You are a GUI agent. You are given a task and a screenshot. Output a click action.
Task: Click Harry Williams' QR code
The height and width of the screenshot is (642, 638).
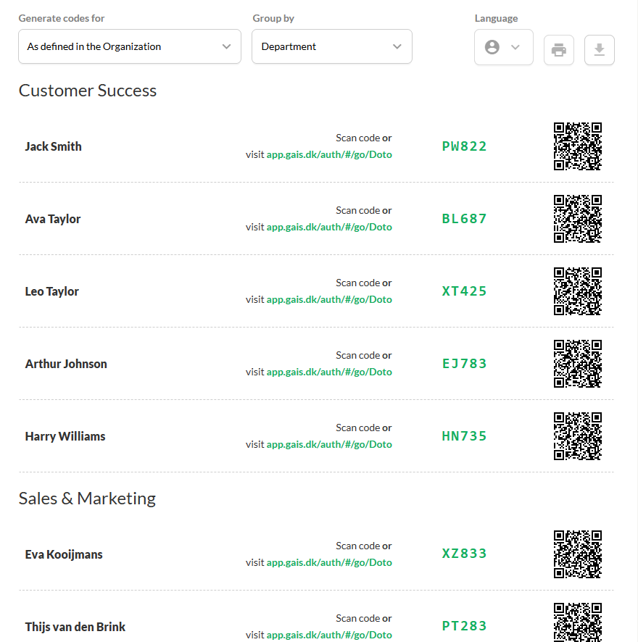pos(578,436)
